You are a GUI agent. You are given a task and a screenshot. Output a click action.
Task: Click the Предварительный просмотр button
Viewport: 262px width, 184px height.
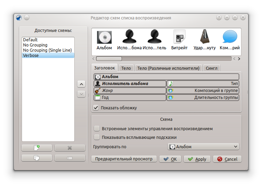(x=124, y=159)
